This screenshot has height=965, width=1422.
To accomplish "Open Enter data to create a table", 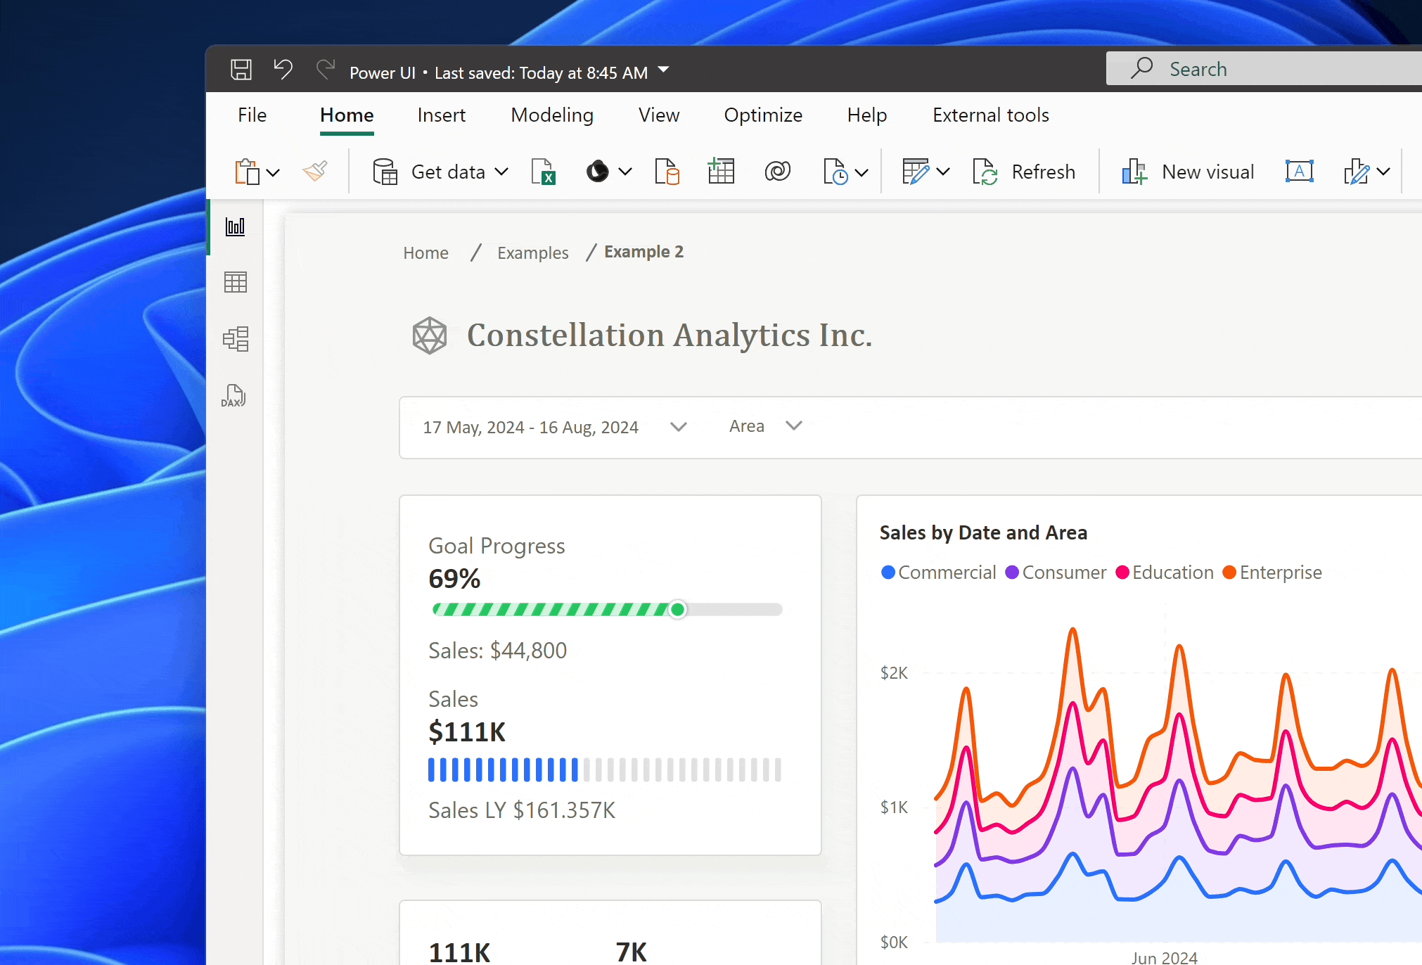I will point(722,171).
